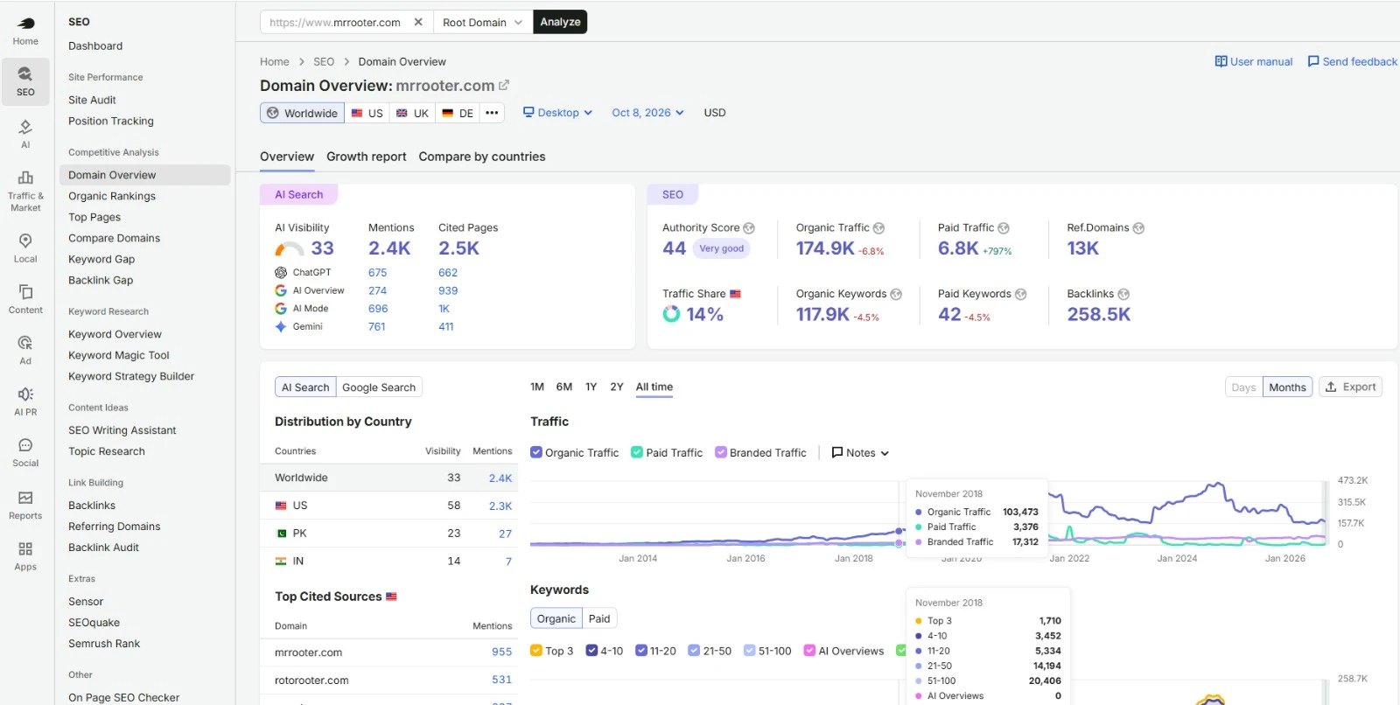
Task: Switch chart granularity to Days
Action: point(1243,387)
